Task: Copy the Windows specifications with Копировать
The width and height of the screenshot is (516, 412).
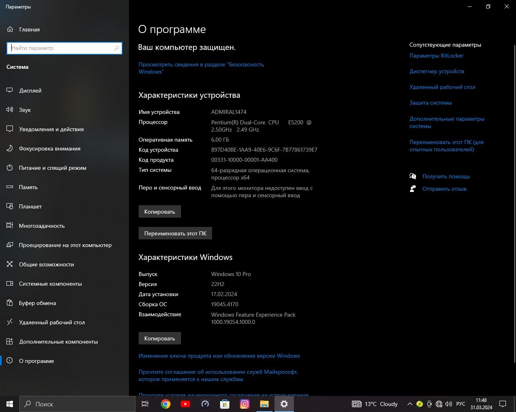Action: tap(160, 338)
